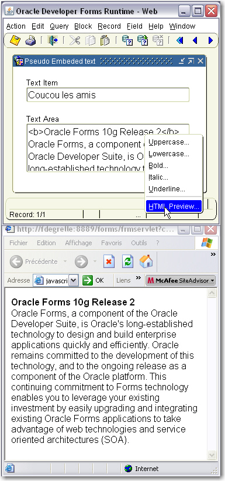Maximize Pseudo Embeded text inner window

191,61
